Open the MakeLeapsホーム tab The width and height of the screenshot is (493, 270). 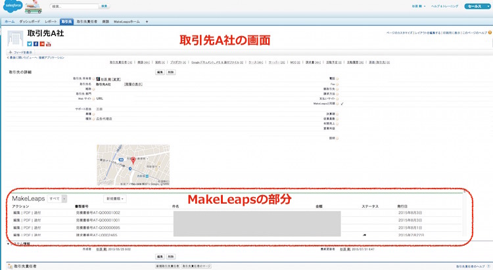pos(127,22)
